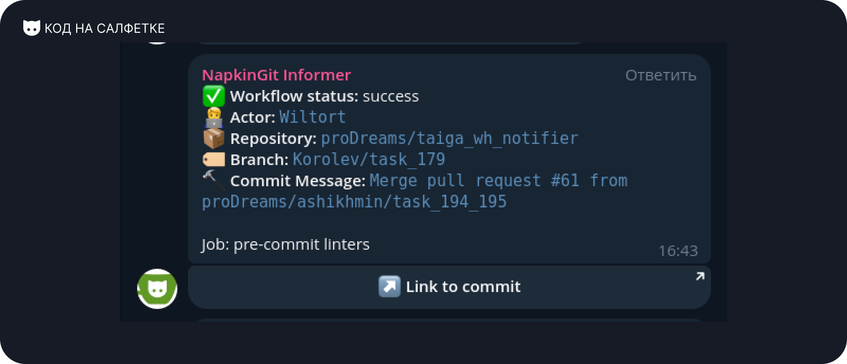Viewport: 847px width, 364px height.
Task: Click the branch name Korolev/task_179
Action: pos(369,159)
